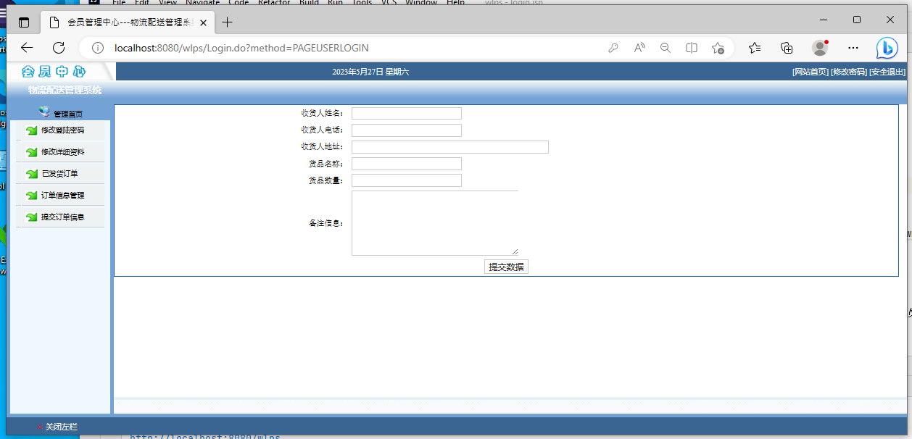Click the 管理首页 globe icon
This screenshot has width=912, height=439.
coord(45,112)
